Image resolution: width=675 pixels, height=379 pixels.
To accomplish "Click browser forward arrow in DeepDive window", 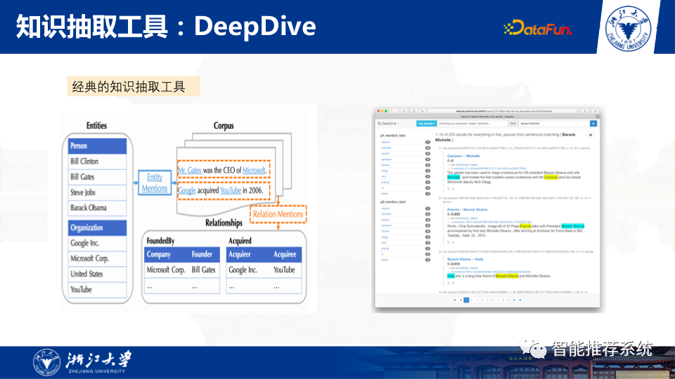I will (x=397, y=111).
